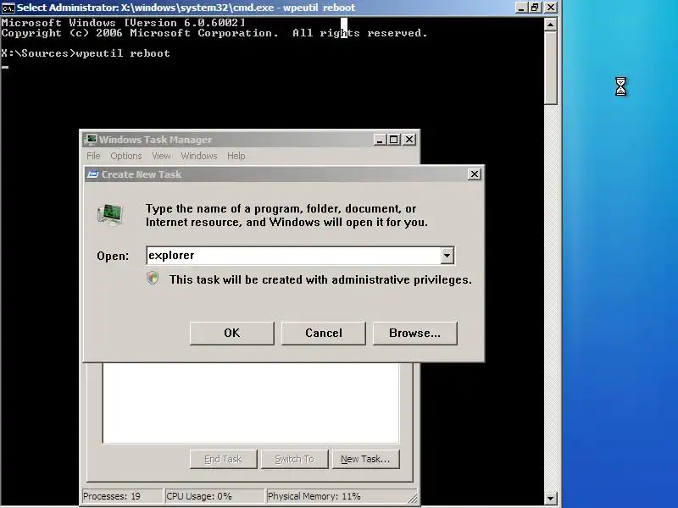Click Physical Memory: 11% status entry

click(x=337, y=496)
